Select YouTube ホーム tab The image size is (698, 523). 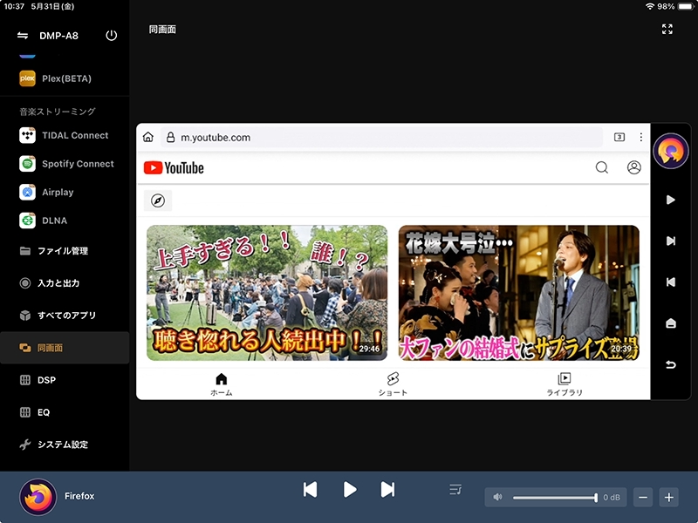[x=222, y=384]
